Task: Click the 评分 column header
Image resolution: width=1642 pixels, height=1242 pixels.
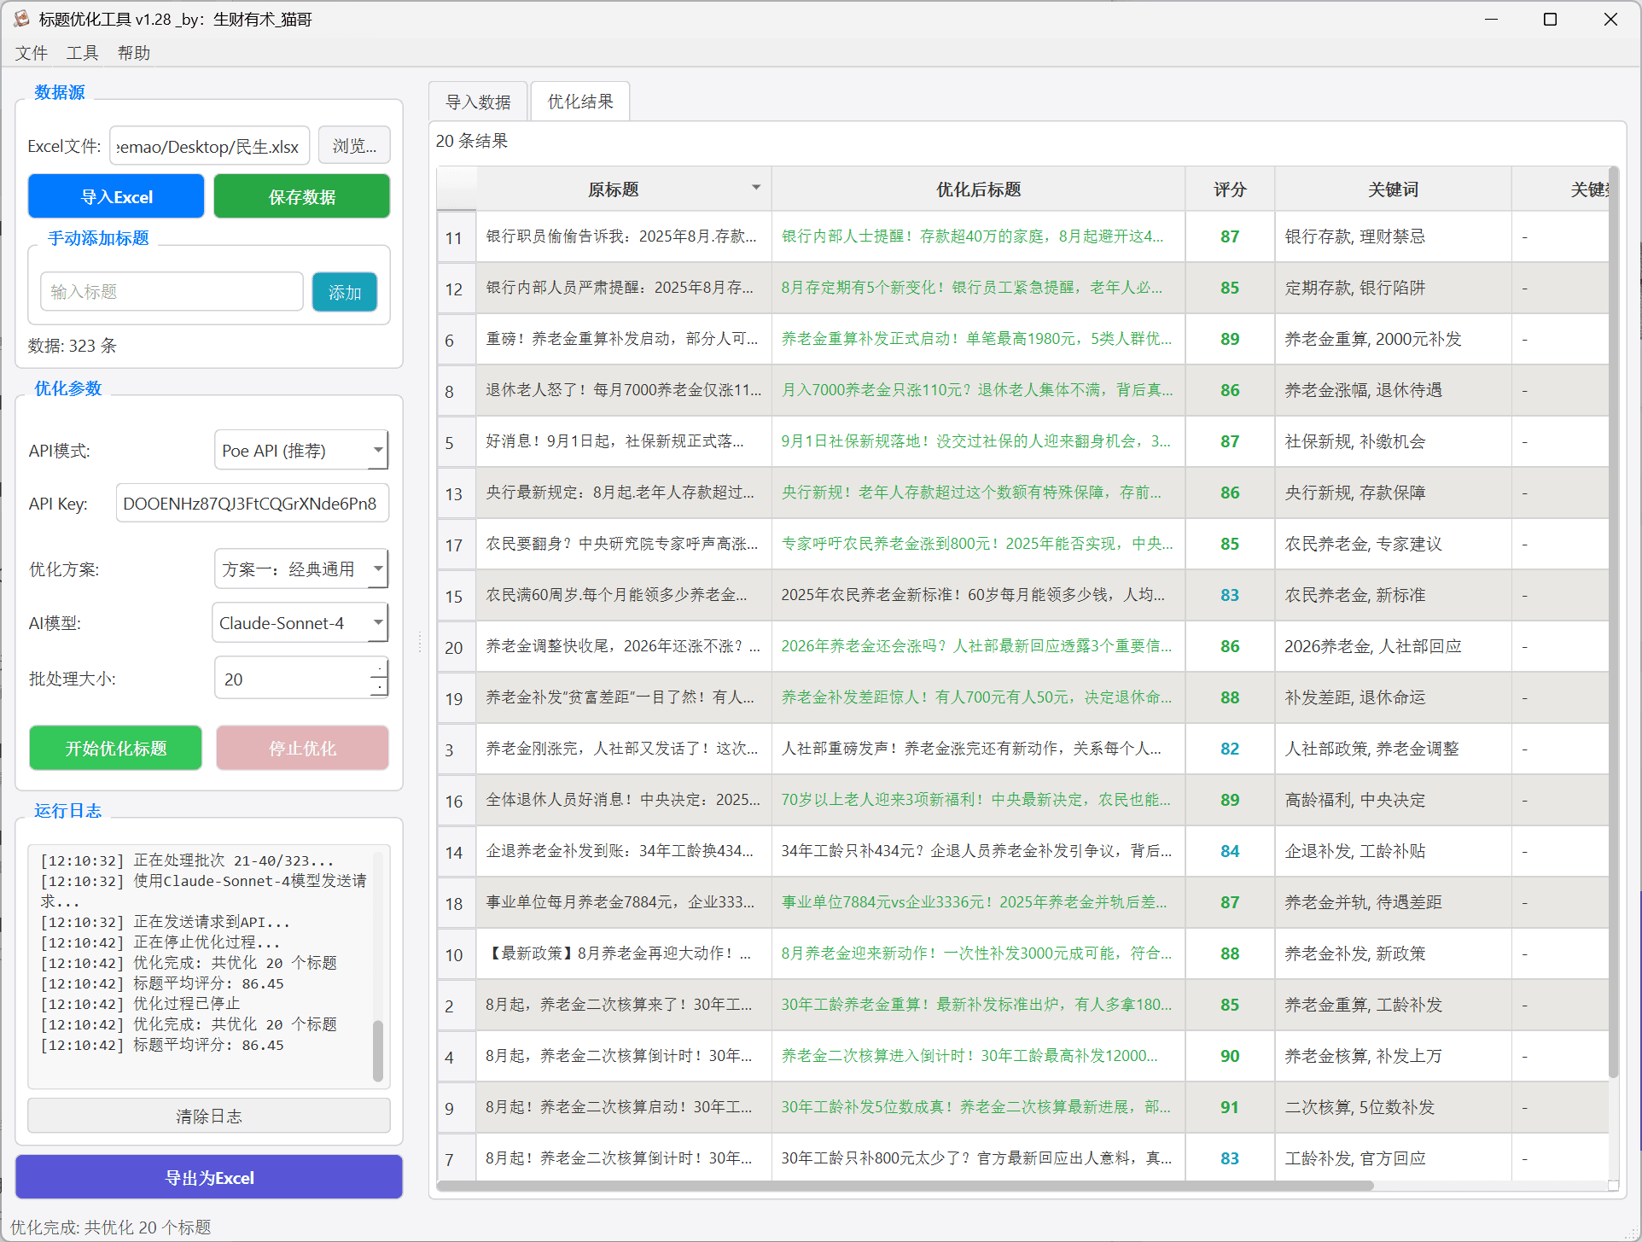Action: [x=1229, y=190]
